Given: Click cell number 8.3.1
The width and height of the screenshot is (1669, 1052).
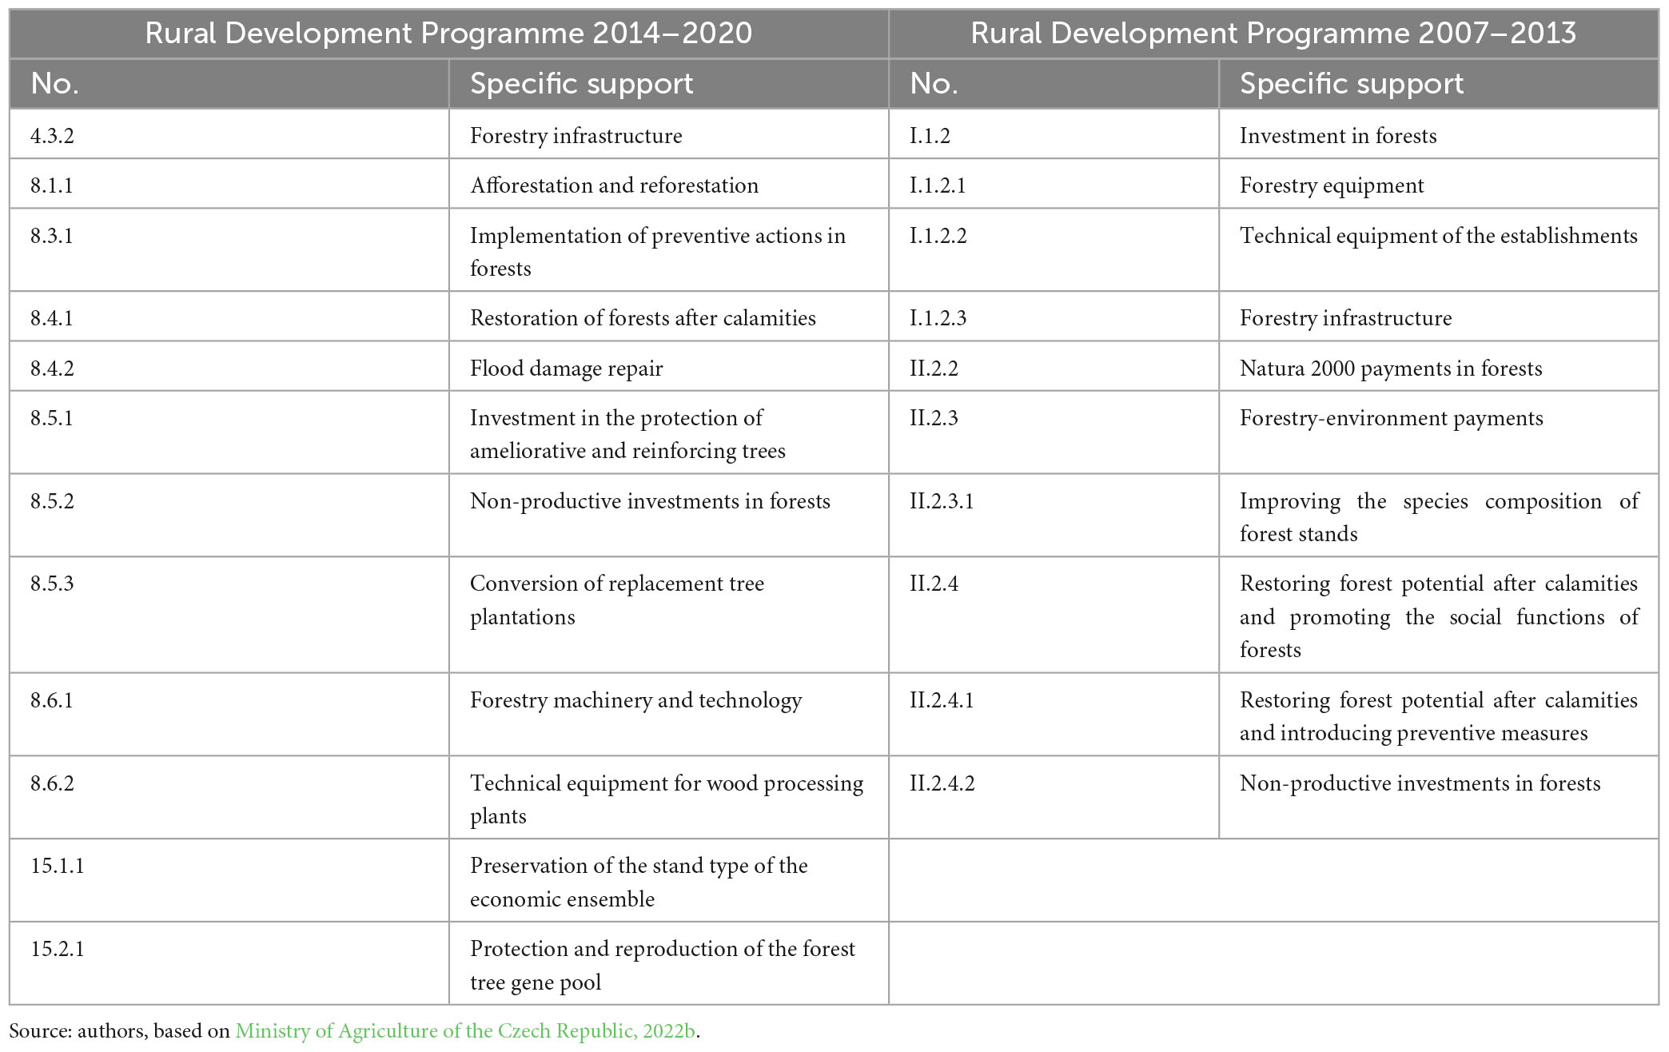Looking at the screenshot, I should pyautogui.click(x=229, y=250).
